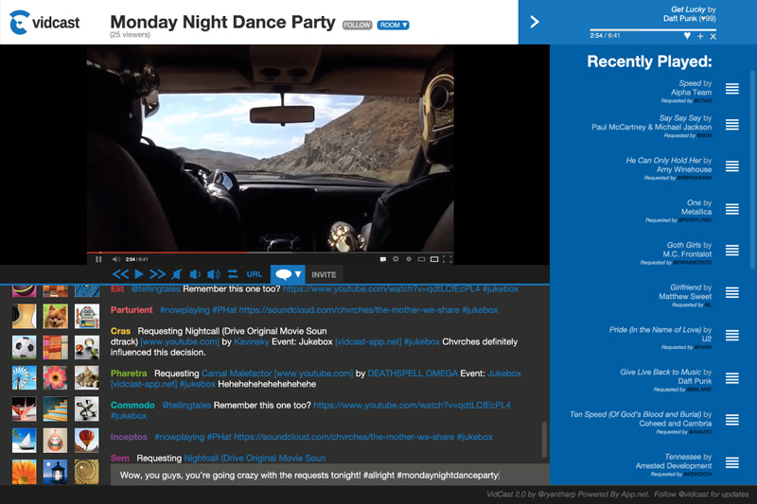This screenshot has width=757, height=504.
Task: Click the chat message input field
Action: (x=329, y=475)
